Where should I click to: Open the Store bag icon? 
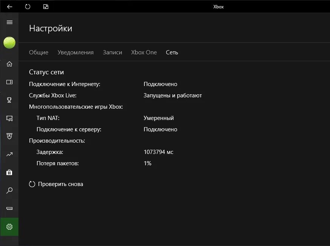click(9, 172)
